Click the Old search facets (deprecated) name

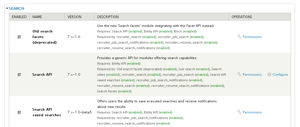(x=44, y=37)
